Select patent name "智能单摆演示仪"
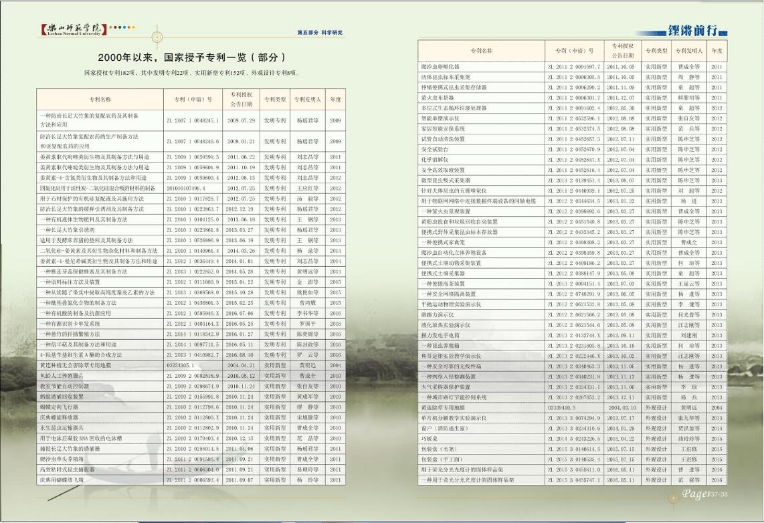Screen dimensions: 764x523 [x=440, y=118]
